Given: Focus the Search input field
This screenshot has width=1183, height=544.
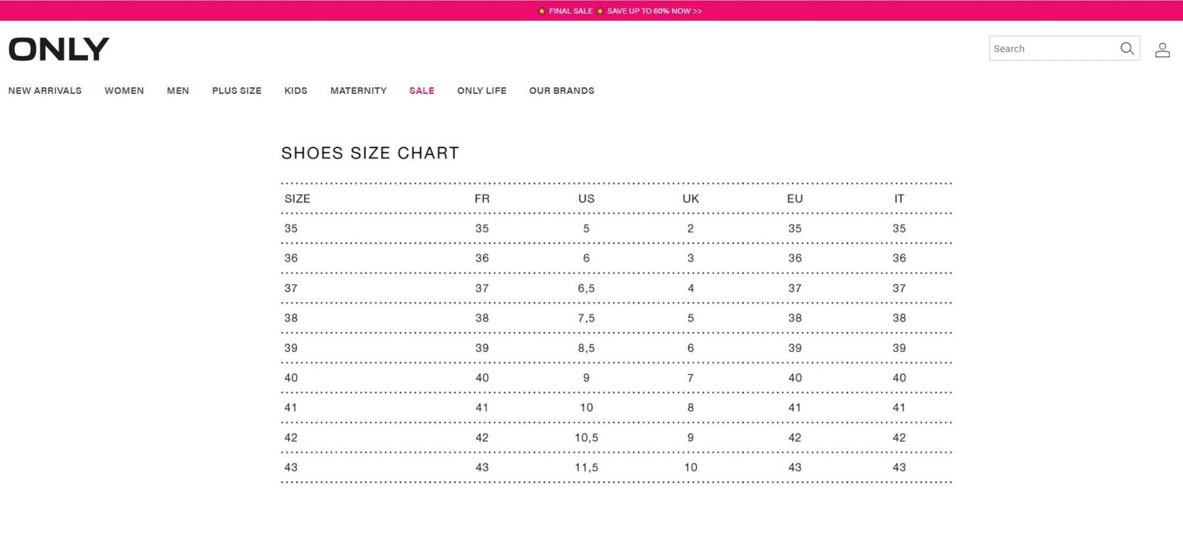Looking at the screenshot, I should pos(1052,49).
